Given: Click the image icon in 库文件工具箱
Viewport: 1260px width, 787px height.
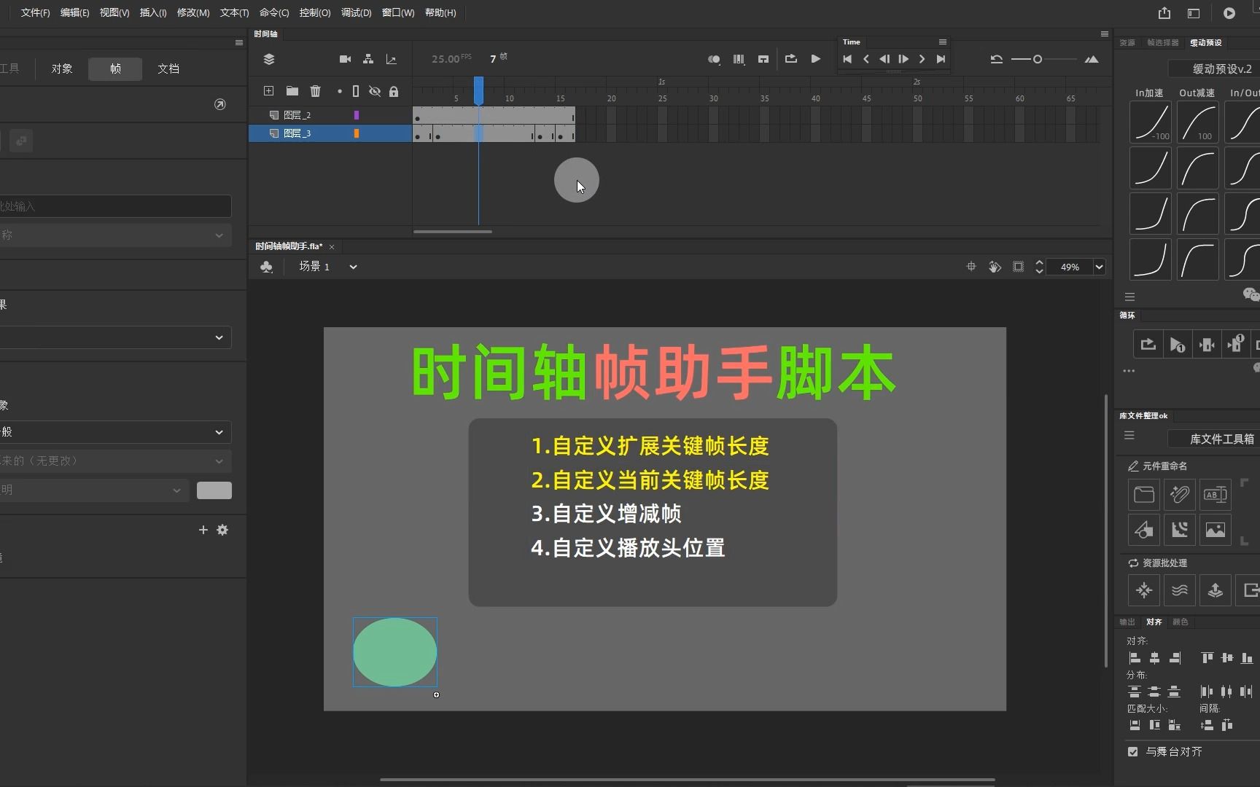Looking at the screenshot, I should pos(1215,530).
